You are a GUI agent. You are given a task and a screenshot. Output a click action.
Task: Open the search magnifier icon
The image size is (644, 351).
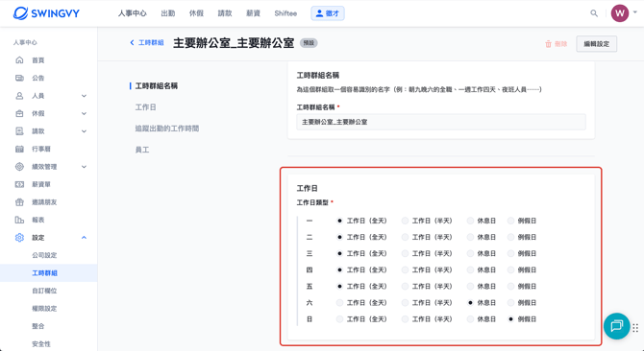(x=594, y=13)
